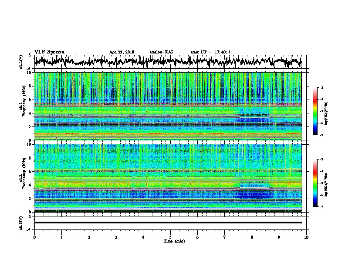
Task: Click the "-7" value on ch.2 colorbar
Action: 321,206
